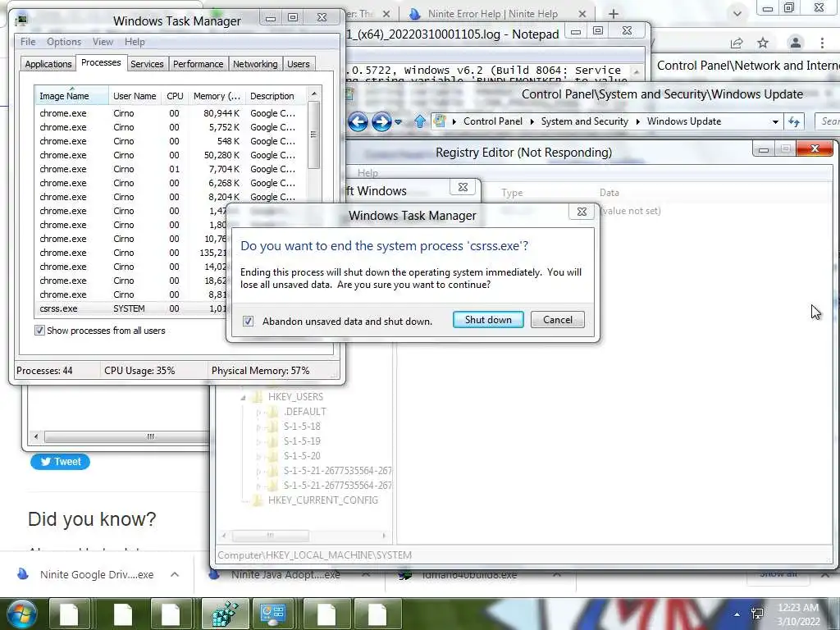This screenshot has height=630, width=840.
Task: Toggle Abandon unsaved data and shut down checkbox
Action: [x=248, y=322]
